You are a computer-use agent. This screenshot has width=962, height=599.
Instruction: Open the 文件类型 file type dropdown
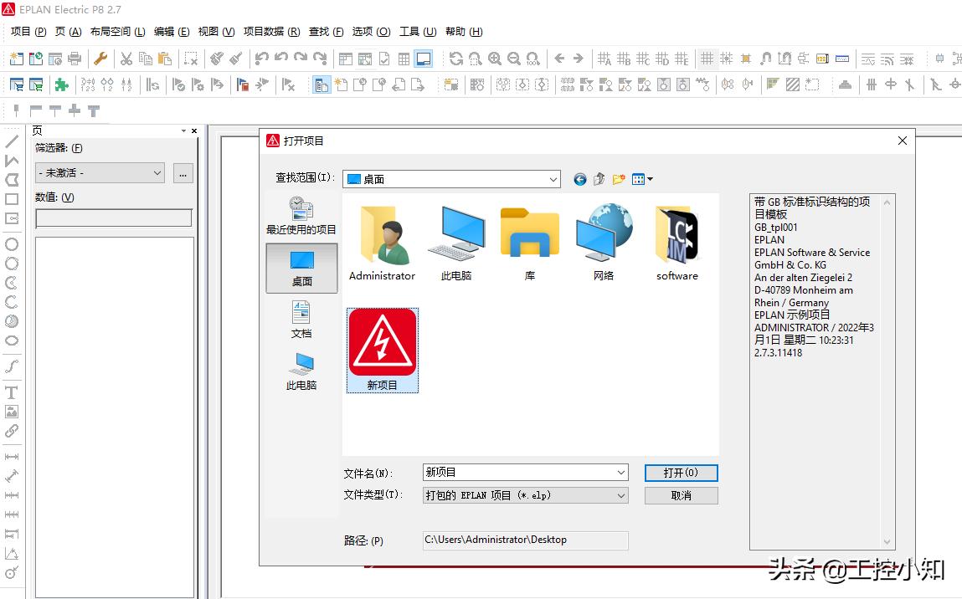[620, 495]
